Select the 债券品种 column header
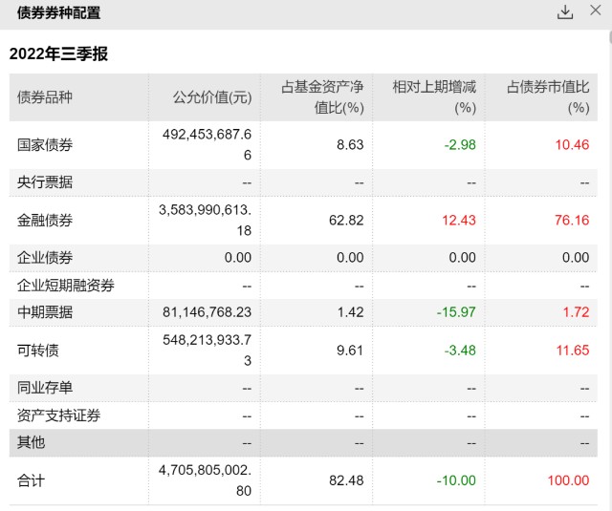This screenshot has width=612, height=511. coord(44,97)
